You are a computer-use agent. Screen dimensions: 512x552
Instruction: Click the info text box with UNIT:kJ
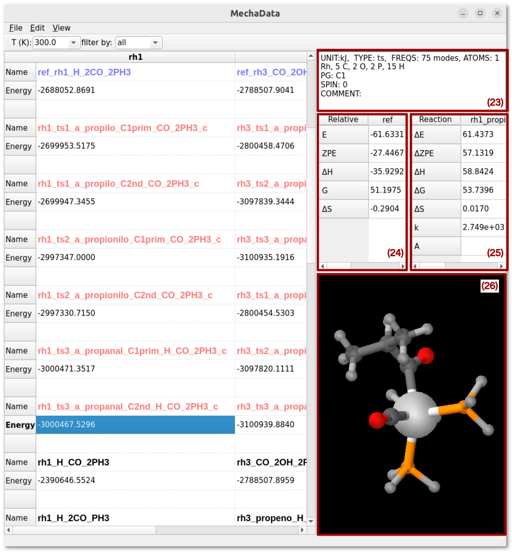[x=412, y=80]
